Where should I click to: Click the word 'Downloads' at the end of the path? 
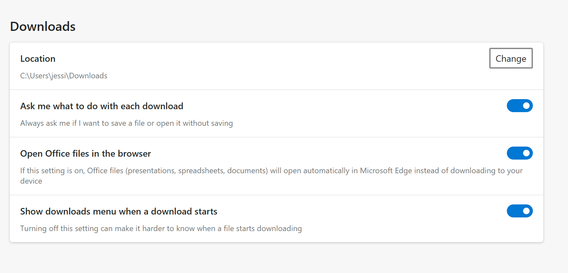(x=88, y=76)
